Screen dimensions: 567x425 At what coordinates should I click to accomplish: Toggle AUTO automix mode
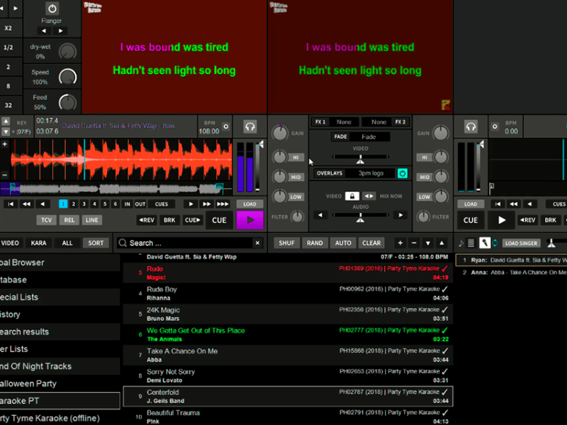click(343, 243)
